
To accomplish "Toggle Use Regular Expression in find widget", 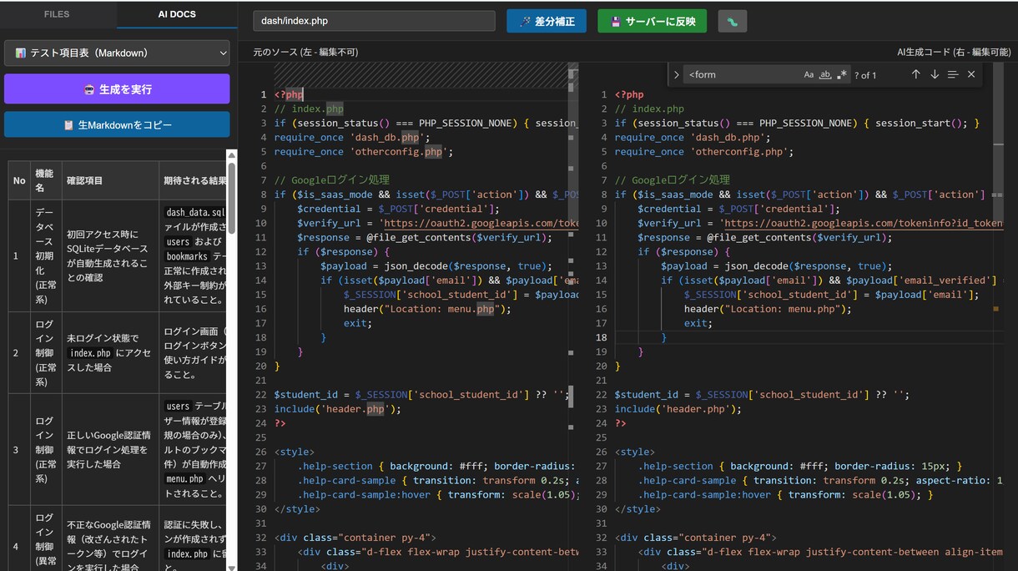I will [x=842, y=75].
